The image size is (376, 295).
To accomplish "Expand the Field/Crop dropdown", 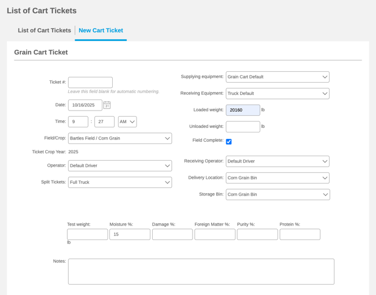I will click(x=120, y=139).
